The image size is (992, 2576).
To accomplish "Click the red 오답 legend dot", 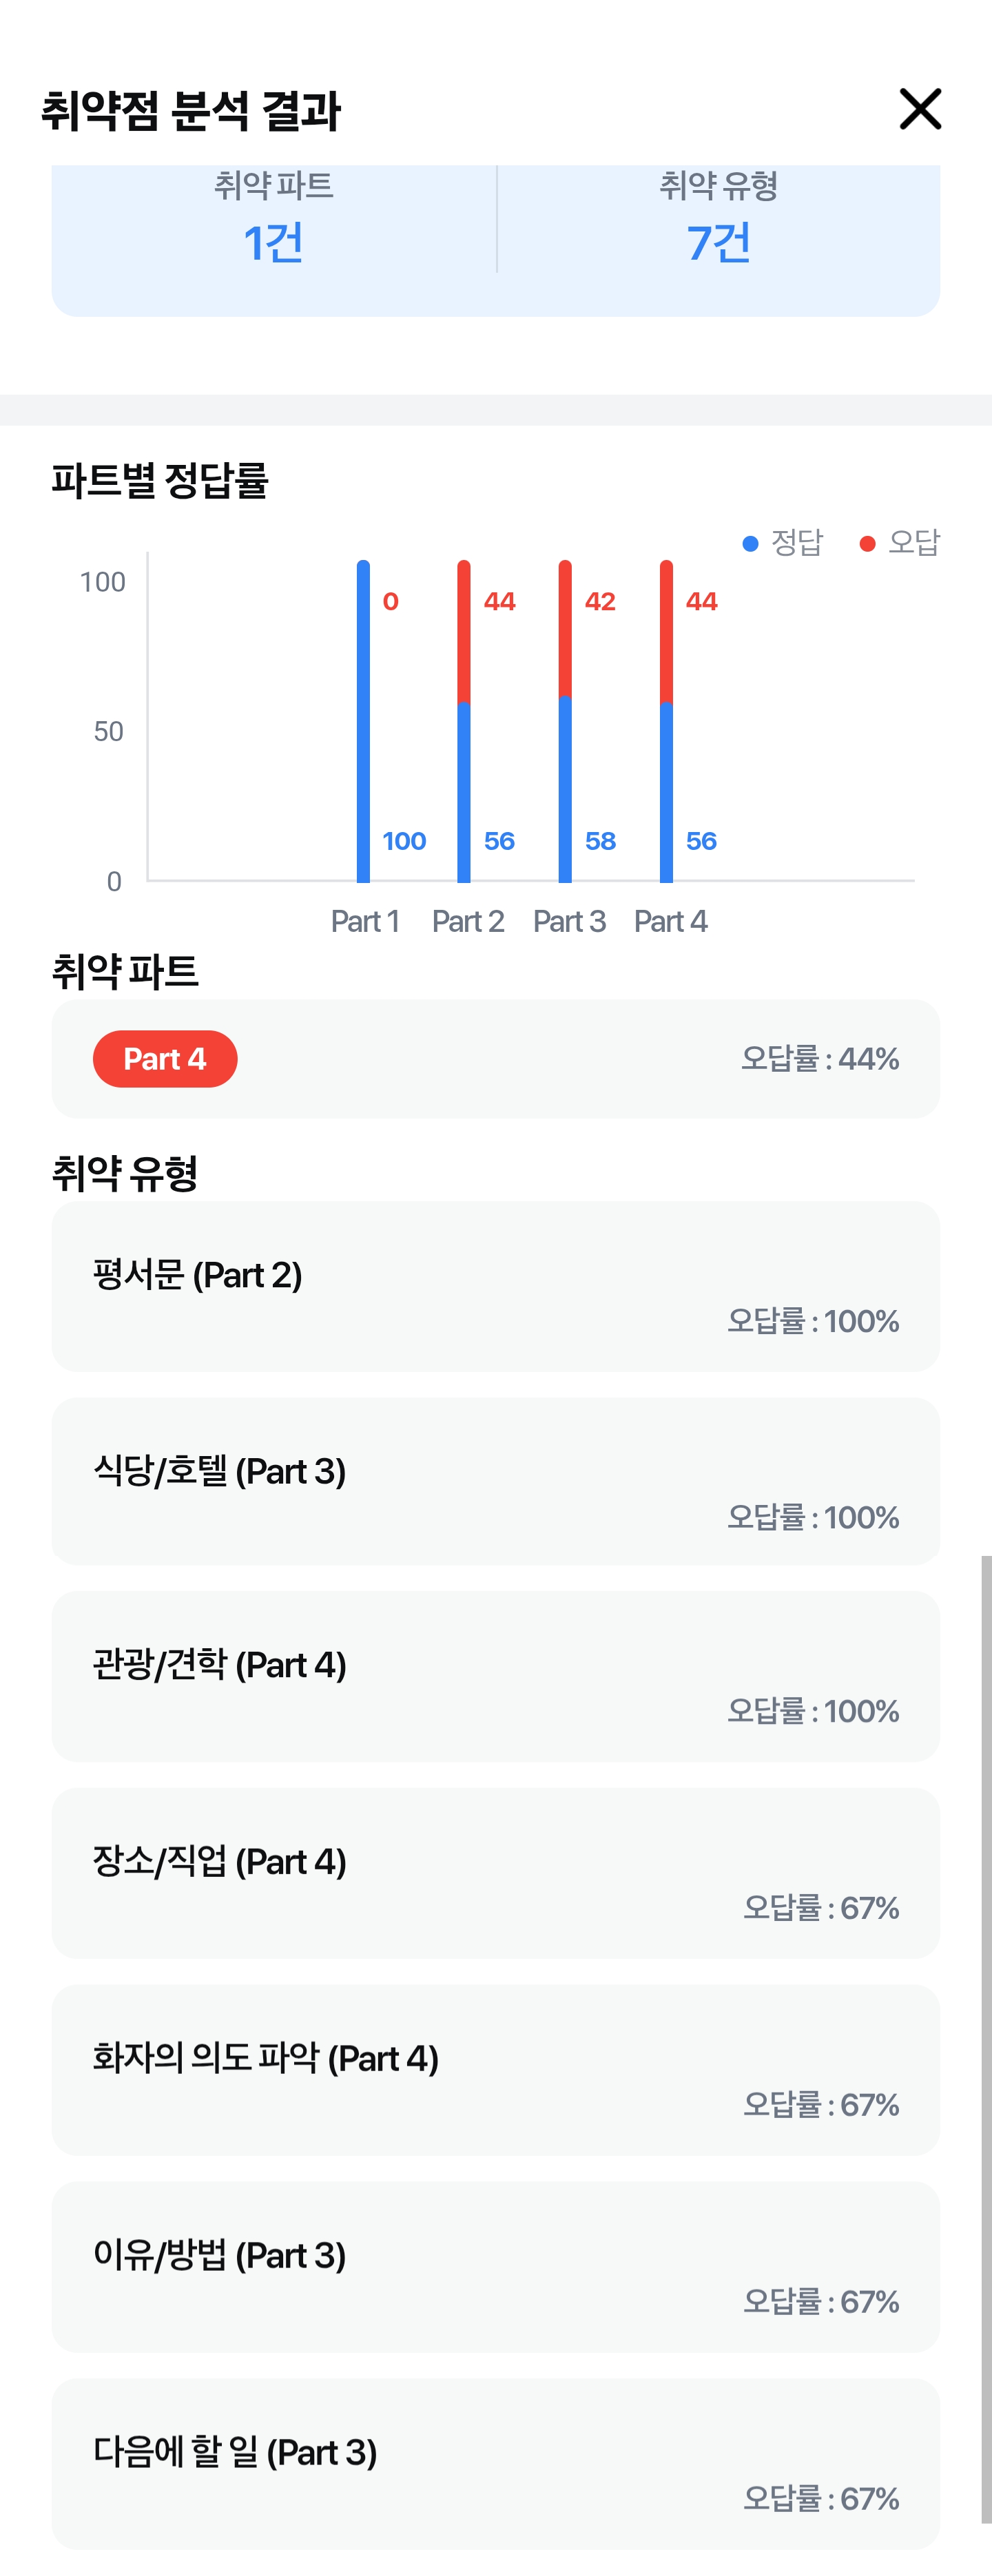I will point(867,543).
